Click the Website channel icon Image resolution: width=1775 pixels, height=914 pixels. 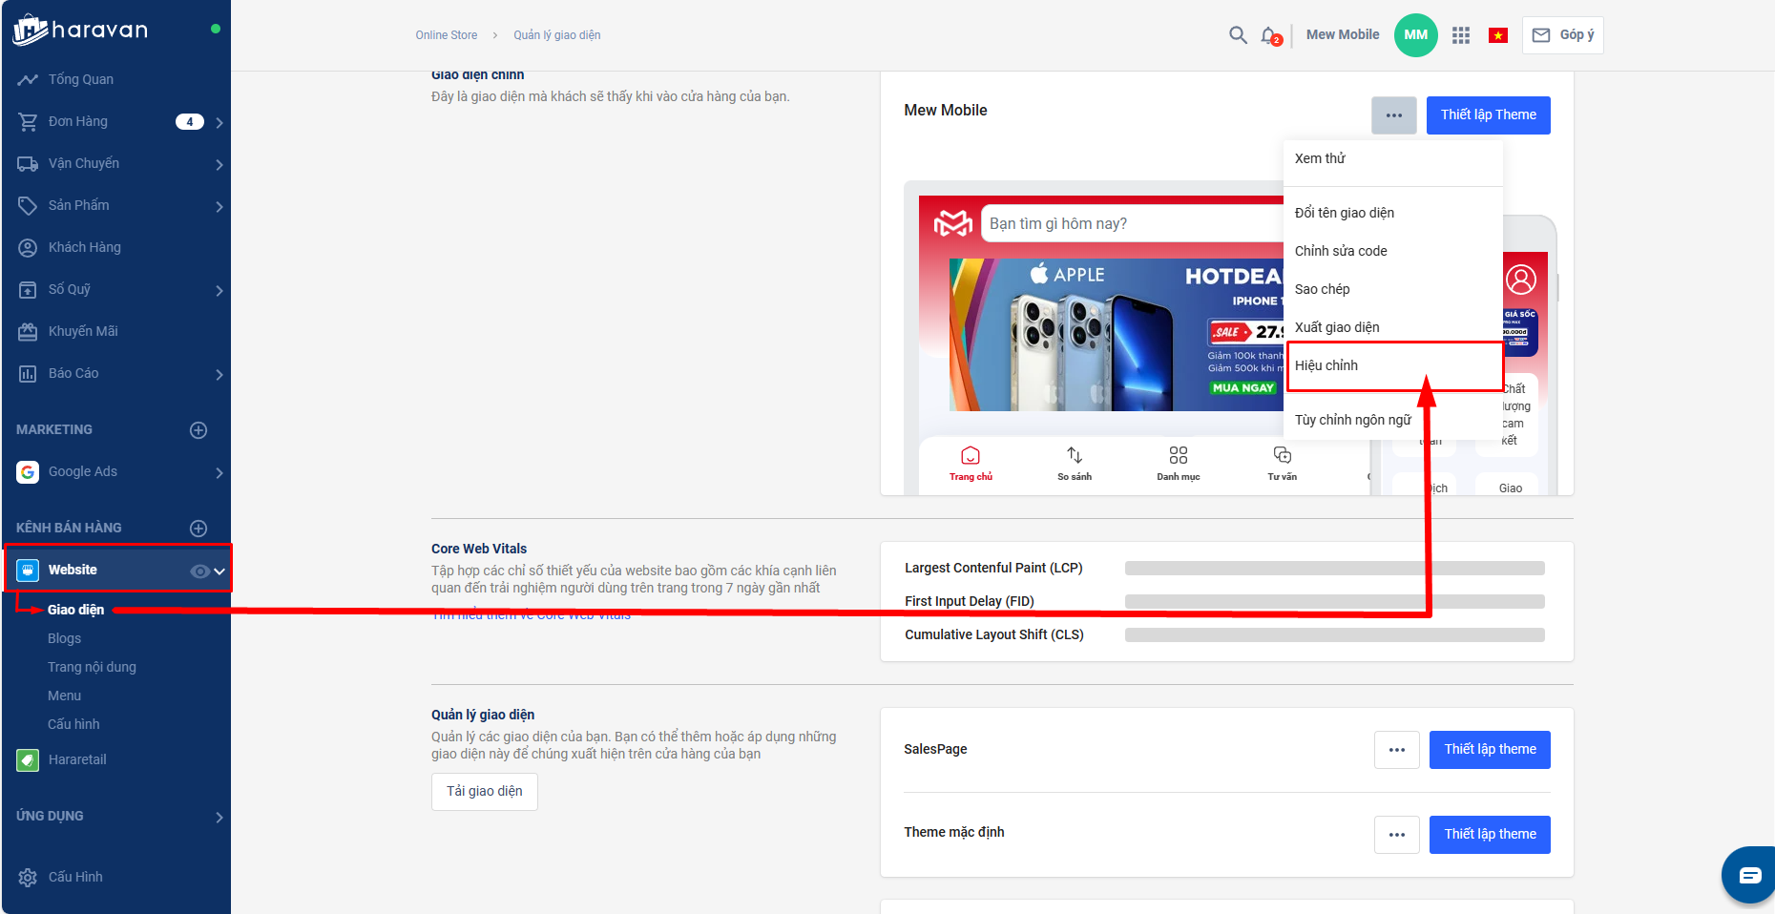click(28, 570)
